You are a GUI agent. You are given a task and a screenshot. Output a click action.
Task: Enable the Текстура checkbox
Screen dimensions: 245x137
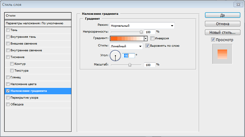pos(12,71)
